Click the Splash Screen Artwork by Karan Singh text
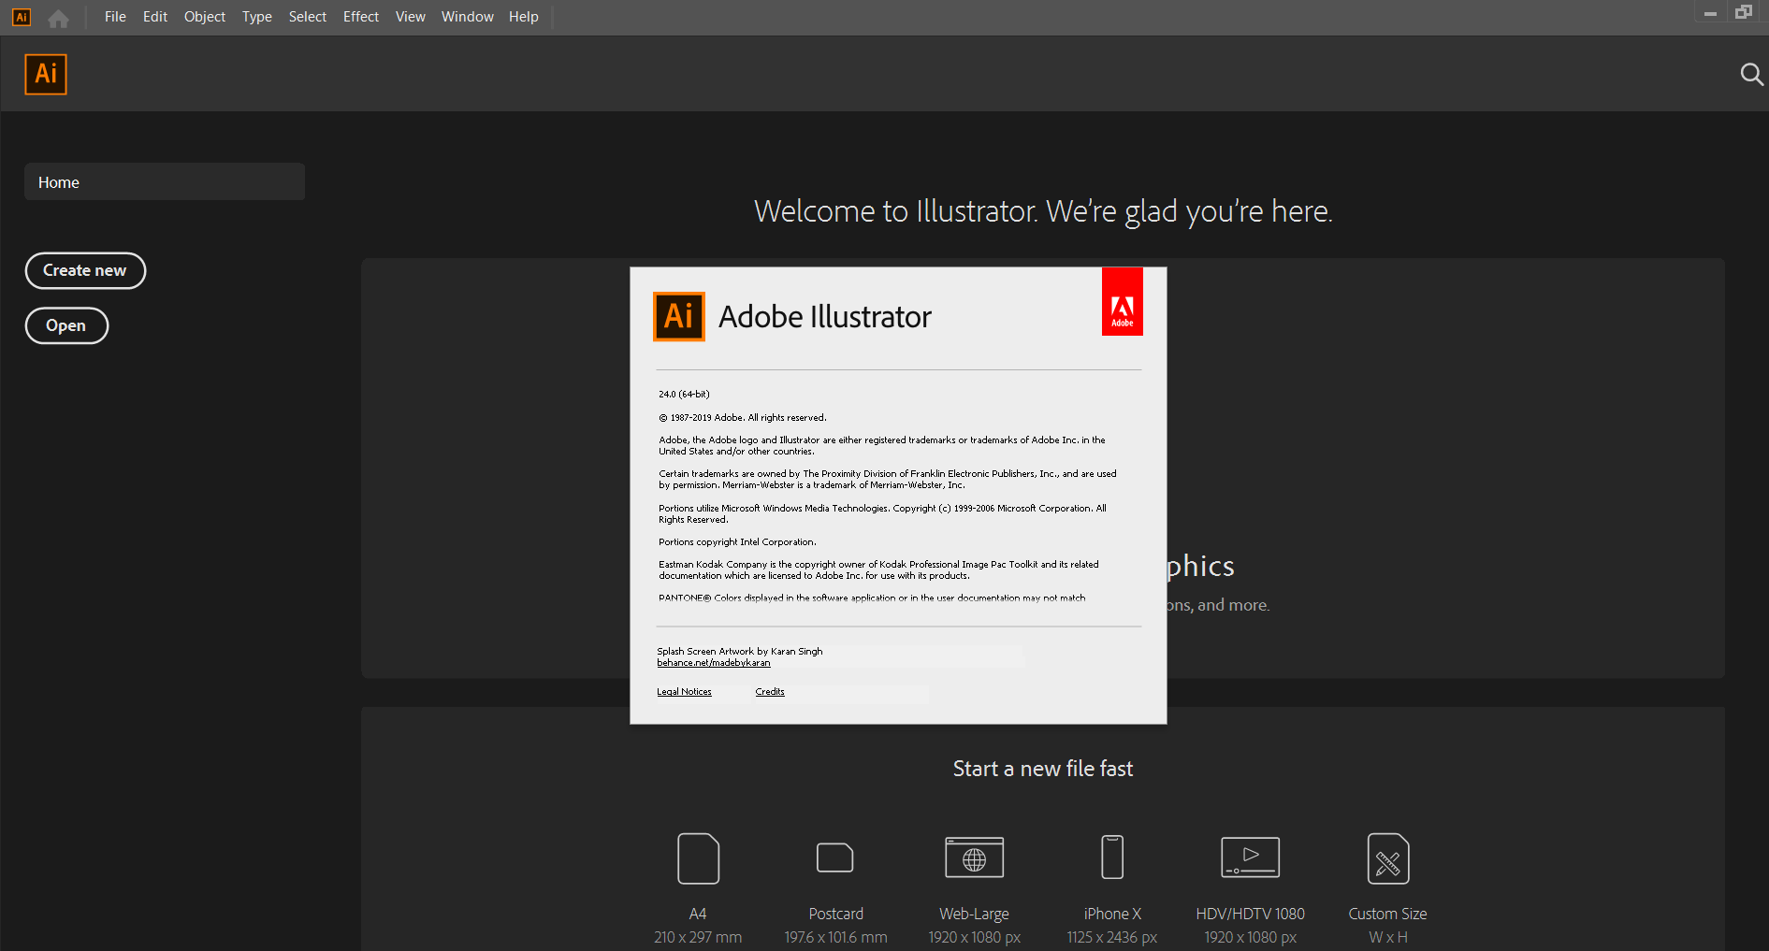Viewport: 1769px width, 951px height. click(740, 652)
